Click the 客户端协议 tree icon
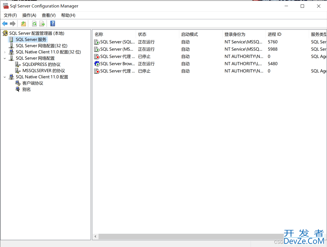 [18, 83]
